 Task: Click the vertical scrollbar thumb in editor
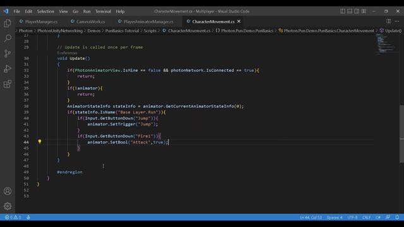(401, 134)
